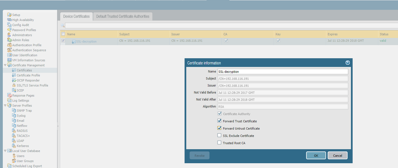
Task: Click the help icon in Certificate information dialog
Action: click(x=347, y=63)
